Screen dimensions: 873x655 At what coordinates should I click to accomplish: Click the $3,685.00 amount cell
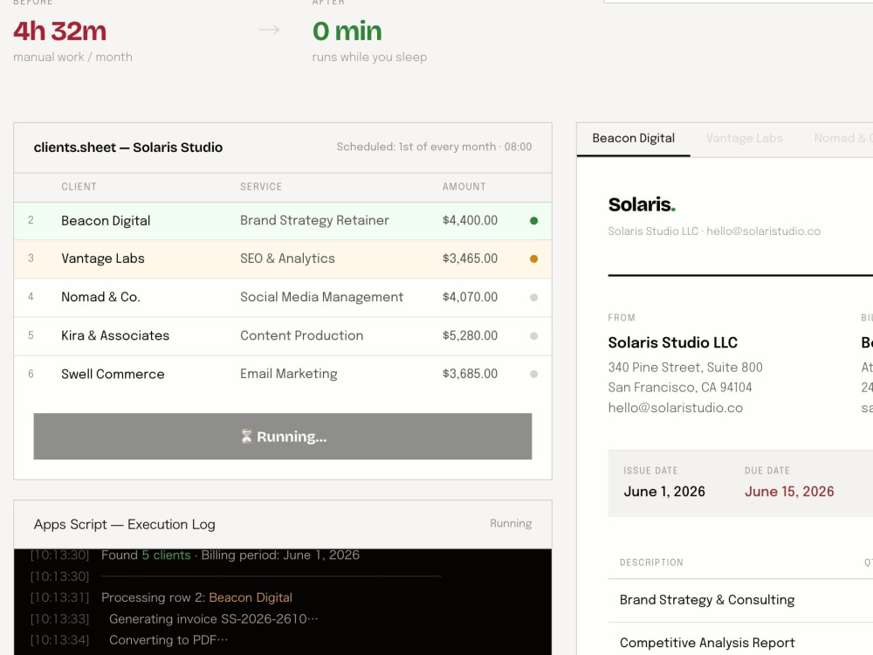470,374
